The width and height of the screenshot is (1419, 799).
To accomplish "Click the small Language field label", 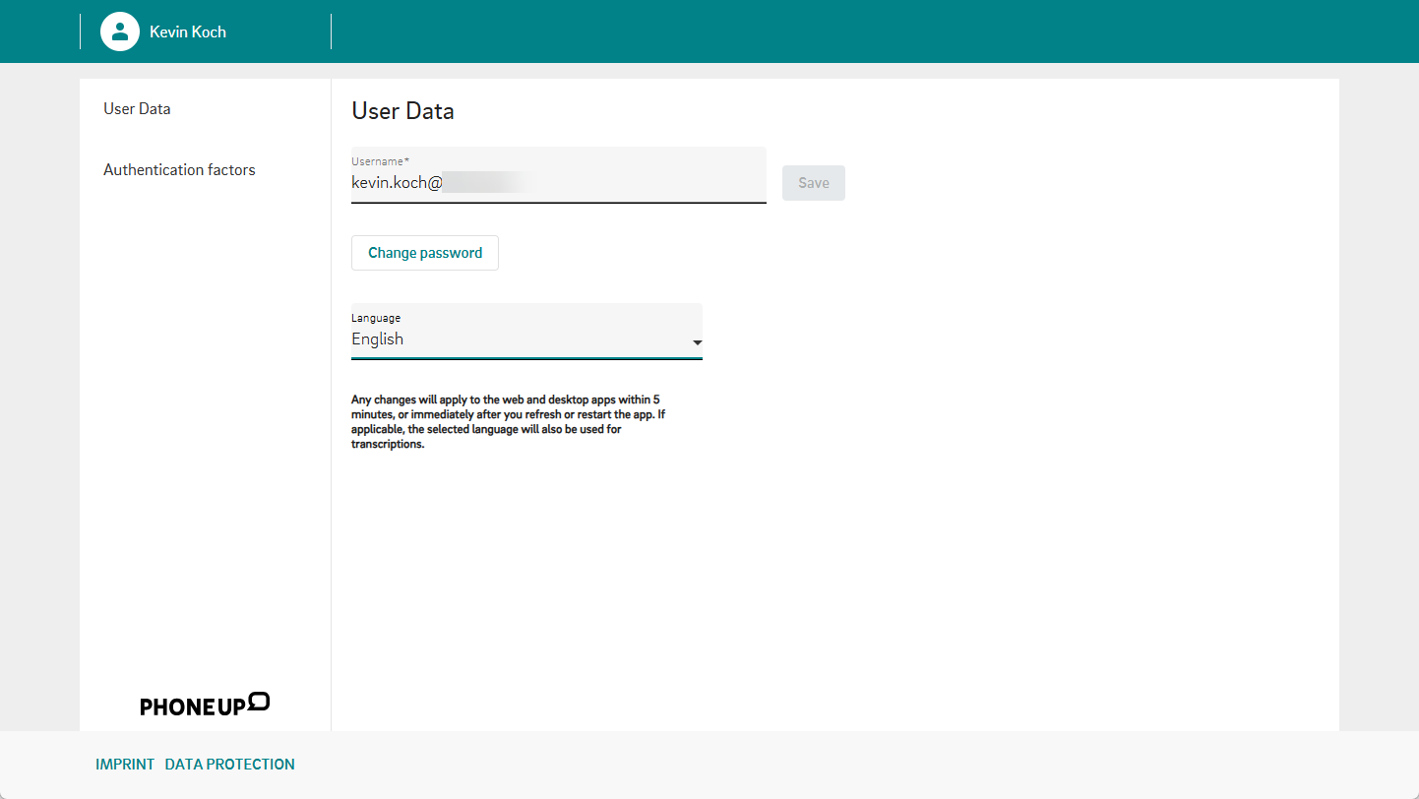I will (376, 318).
